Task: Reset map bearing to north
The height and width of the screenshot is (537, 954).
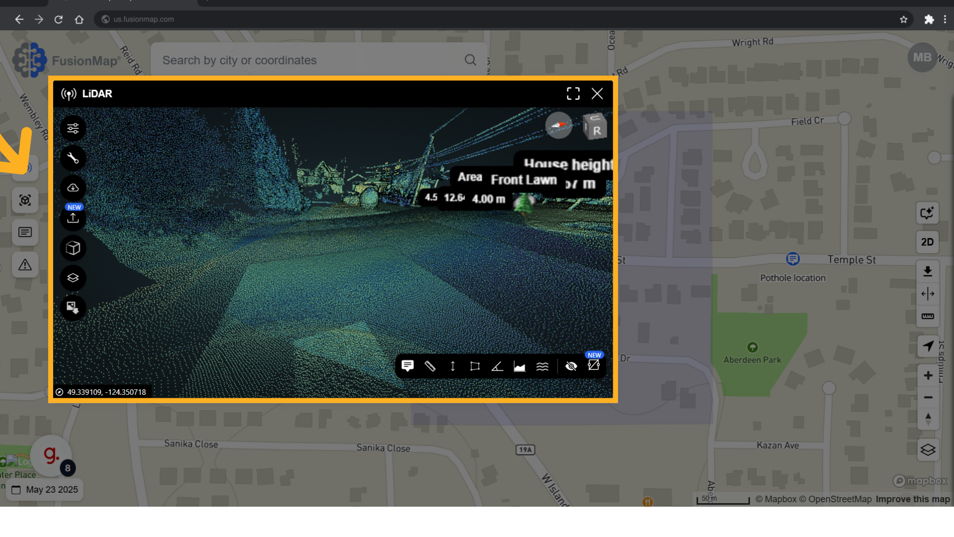Action: pos(928,419)
